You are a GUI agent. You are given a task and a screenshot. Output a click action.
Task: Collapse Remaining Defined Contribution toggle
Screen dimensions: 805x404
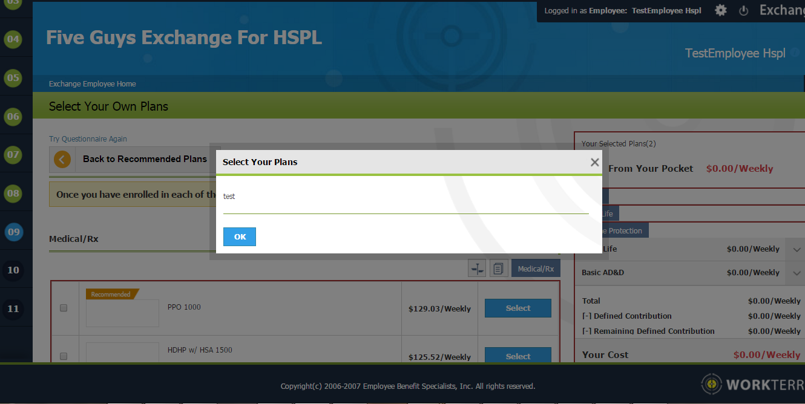tap(586, 331)
